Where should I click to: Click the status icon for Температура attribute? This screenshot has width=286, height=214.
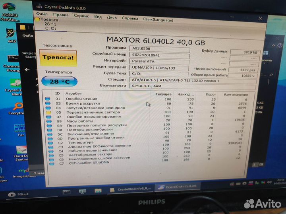point(50,143)
